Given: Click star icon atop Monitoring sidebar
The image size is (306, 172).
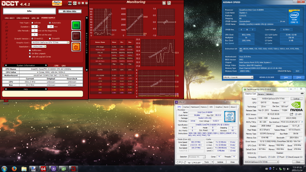Looking at the screenshot, I should pos(87,18).
